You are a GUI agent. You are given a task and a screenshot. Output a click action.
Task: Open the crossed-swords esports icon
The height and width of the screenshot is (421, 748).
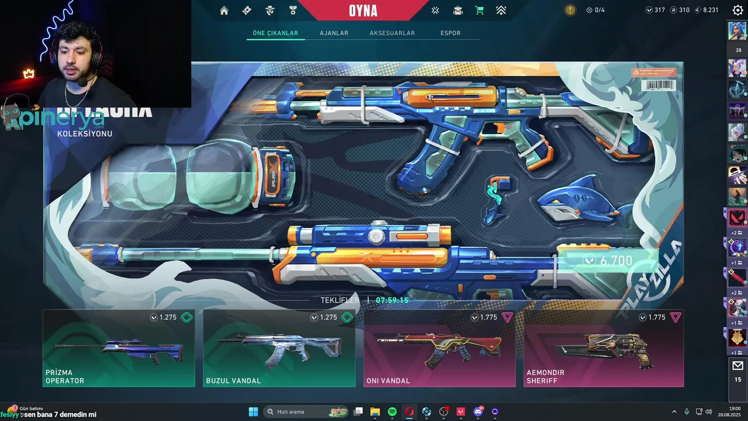pos(435,11)
